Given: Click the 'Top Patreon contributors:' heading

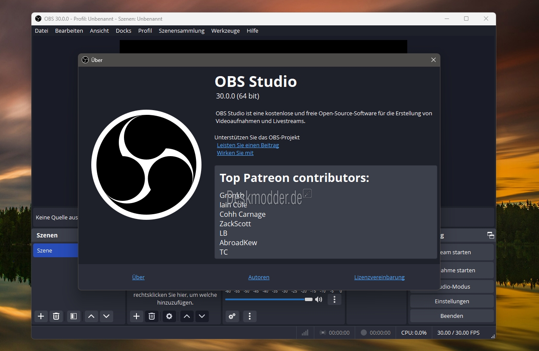Looking at the screenshot, I should pos(294,178).
